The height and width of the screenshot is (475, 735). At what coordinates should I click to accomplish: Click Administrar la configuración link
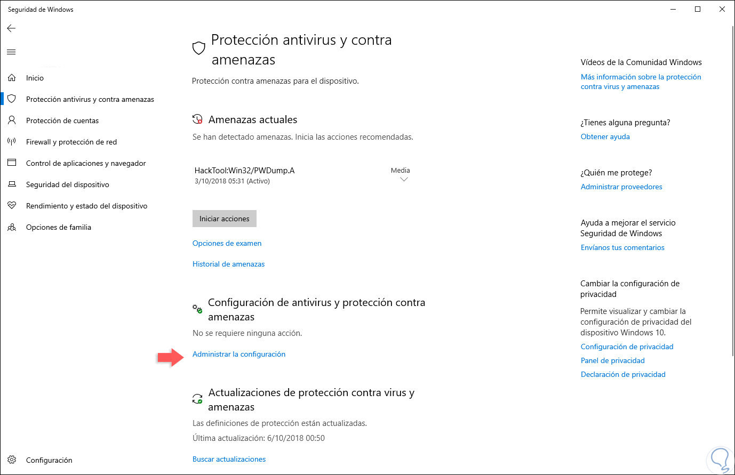[239, 354]
